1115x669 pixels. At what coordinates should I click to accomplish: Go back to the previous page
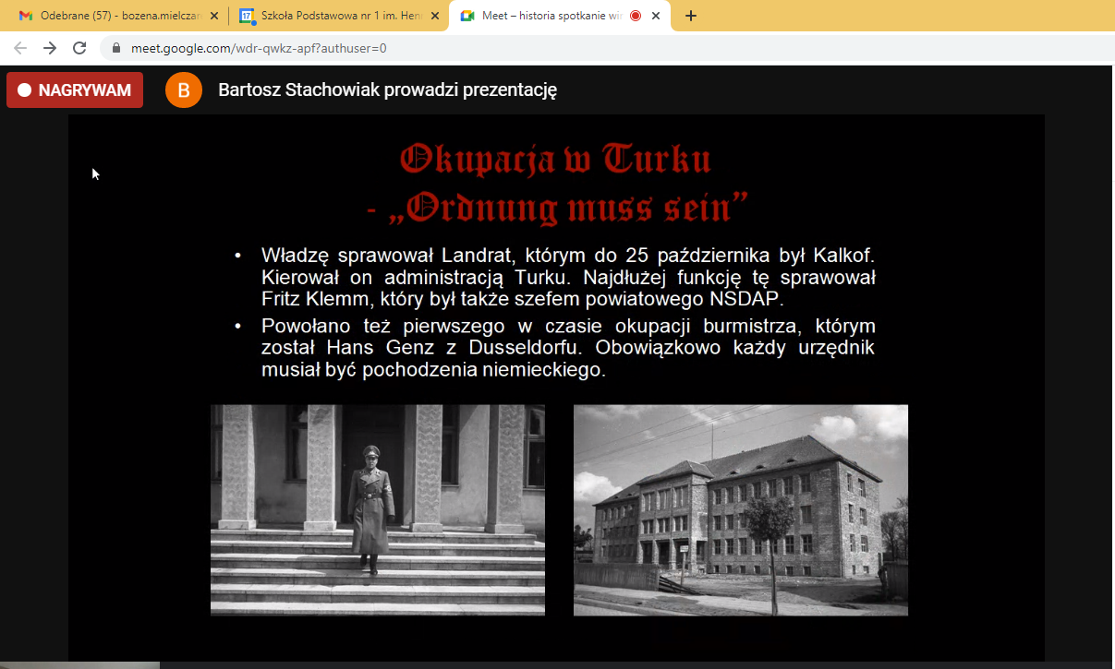tap(20, 48)
